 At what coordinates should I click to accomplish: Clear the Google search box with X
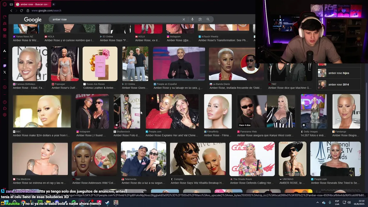pos(184,19)
